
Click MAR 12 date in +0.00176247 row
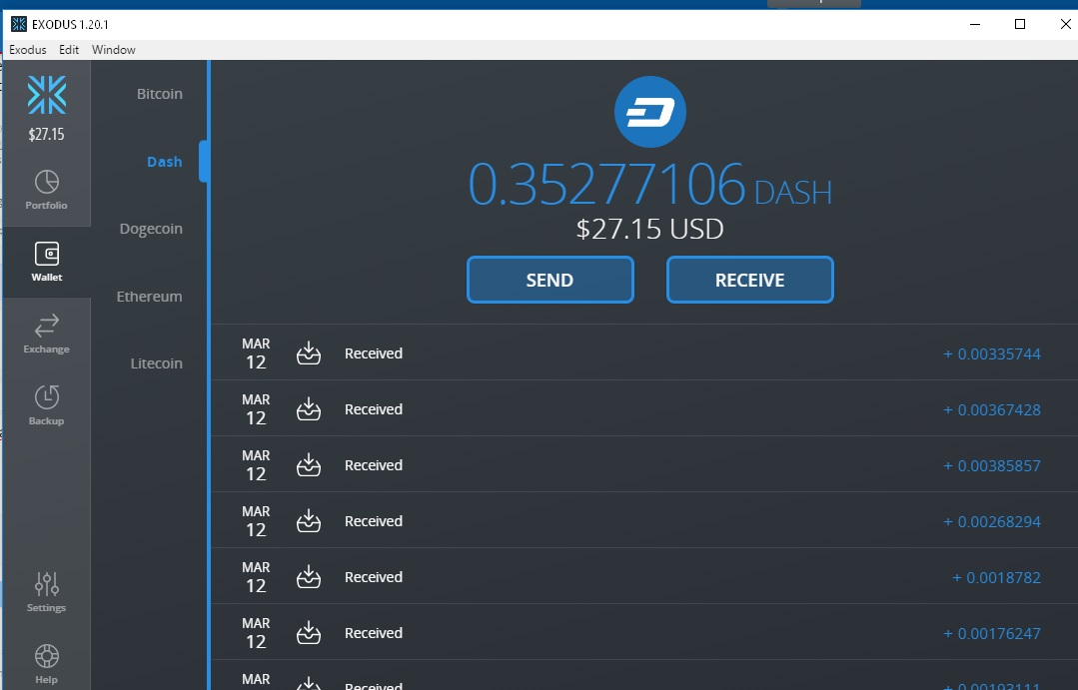[256, 633]
